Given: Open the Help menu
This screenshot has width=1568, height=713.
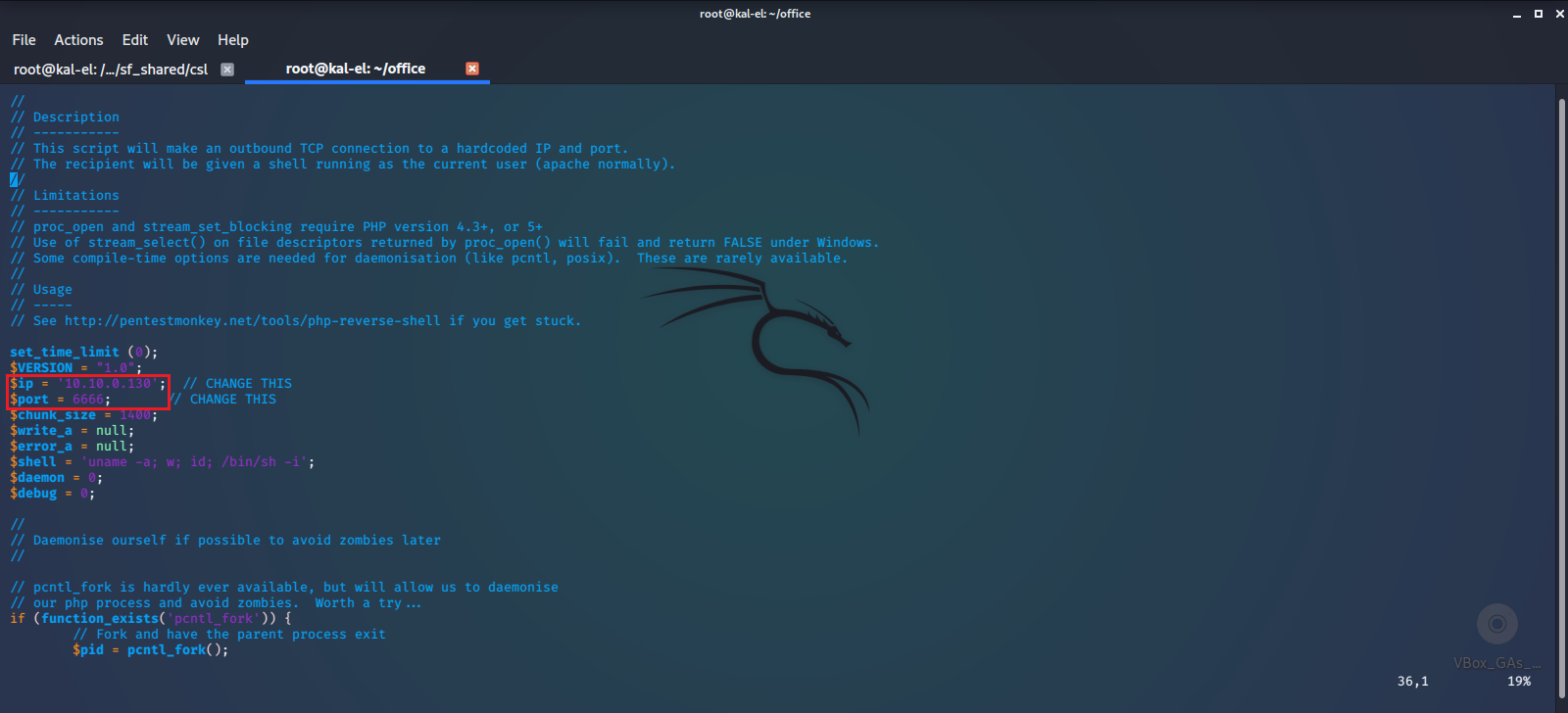Looking at the screenshot, I should click(233, 40).
